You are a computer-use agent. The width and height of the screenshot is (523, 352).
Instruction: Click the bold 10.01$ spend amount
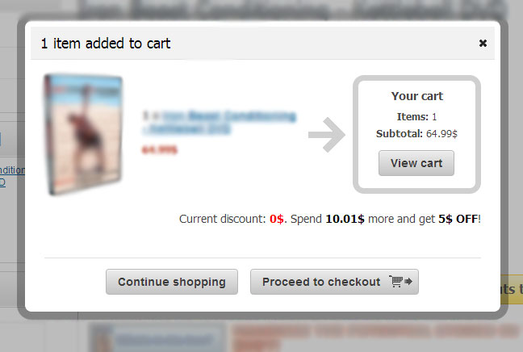345,219
